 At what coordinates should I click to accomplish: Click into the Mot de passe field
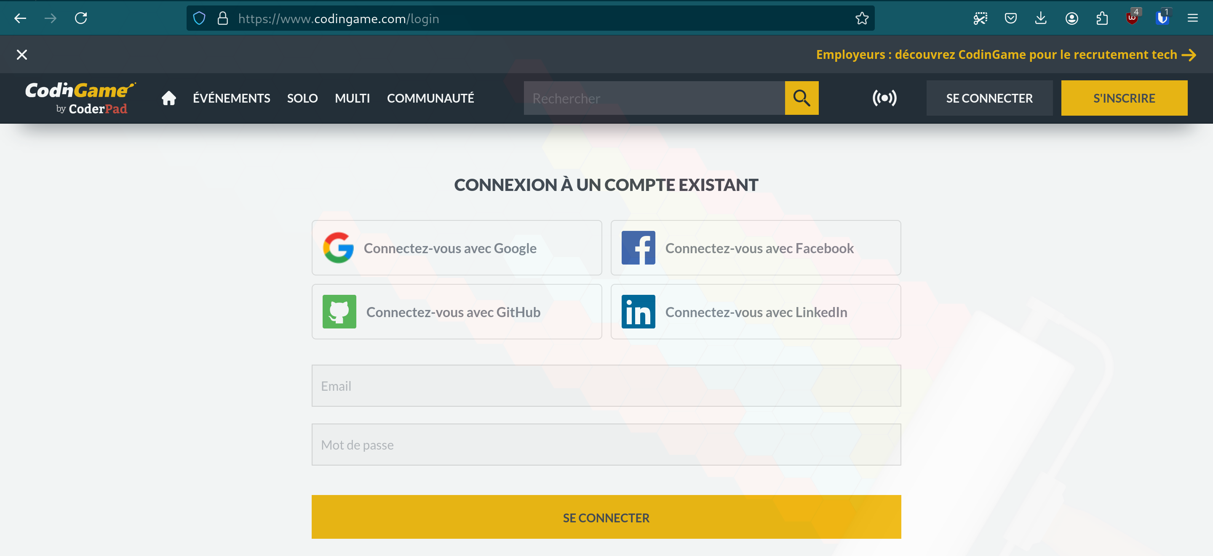coord(606,445)
